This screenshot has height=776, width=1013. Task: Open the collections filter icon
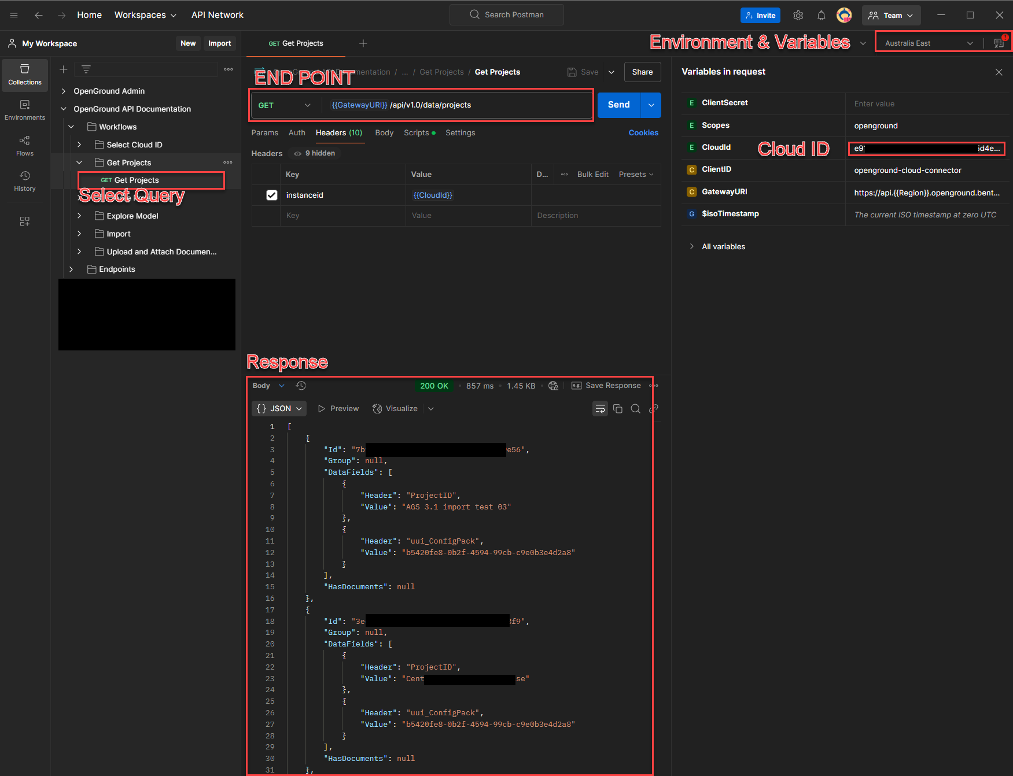86,69
